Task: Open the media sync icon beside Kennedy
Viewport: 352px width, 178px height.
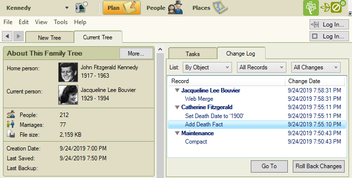Action: 81,7
